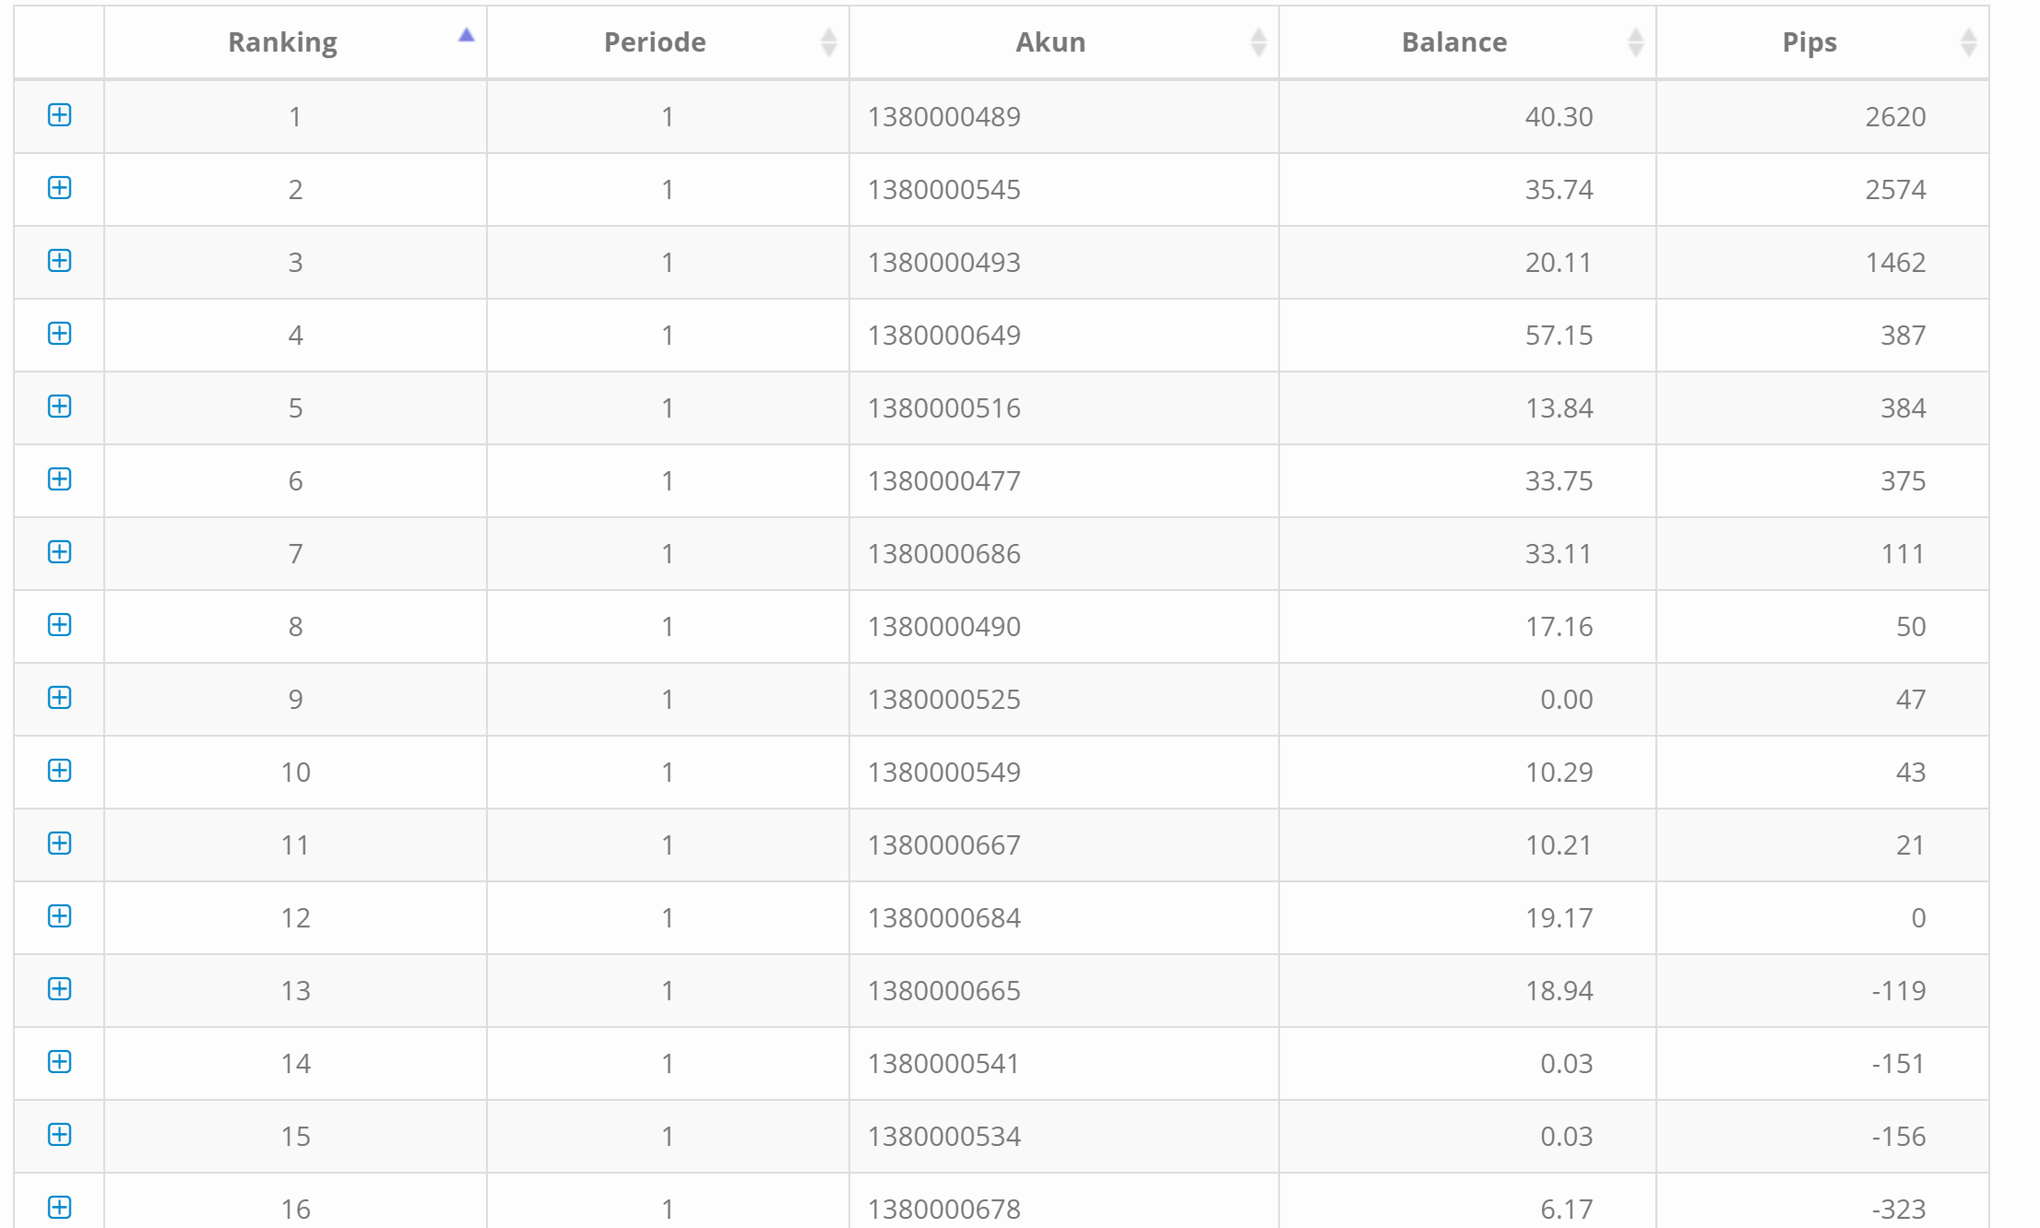Expand the row with balance 17.16

[59, 625]
